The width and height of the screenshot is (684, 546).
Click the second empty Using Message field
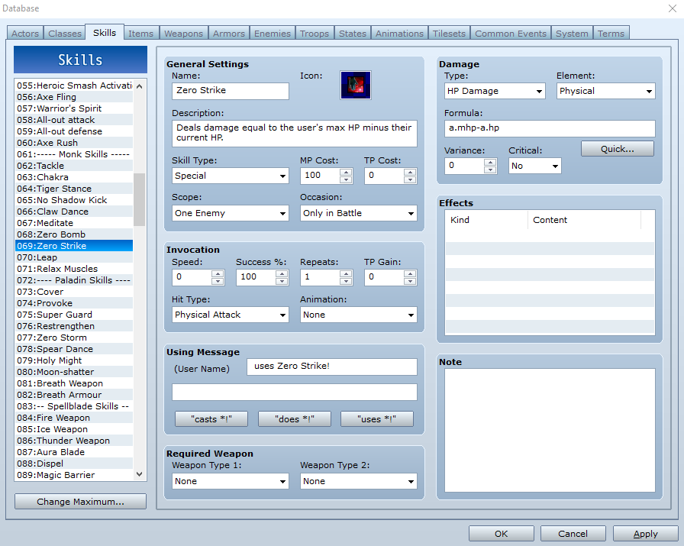click(295, 392)
